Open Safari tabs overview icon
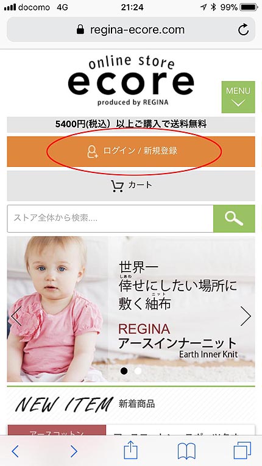 243,450
